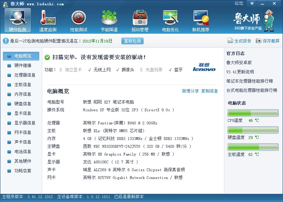Viewport: 283px width, 202px height.
Task: Open the 温度监测 temperature monitor icon
Action: point(48,20)
